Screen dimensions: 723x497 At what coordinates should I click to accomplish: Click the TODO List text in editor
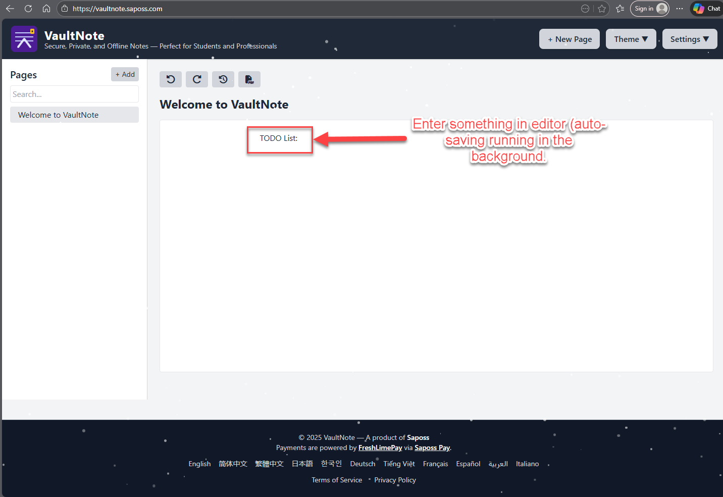[x=279, y=138]
